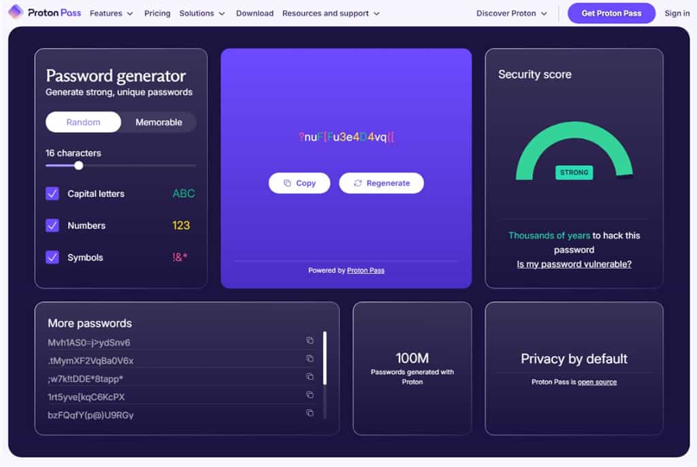Click the 'Thousands of years' text

pos(549,236)
